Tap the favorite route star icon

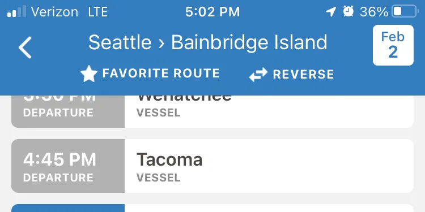[x=89, y=73]
